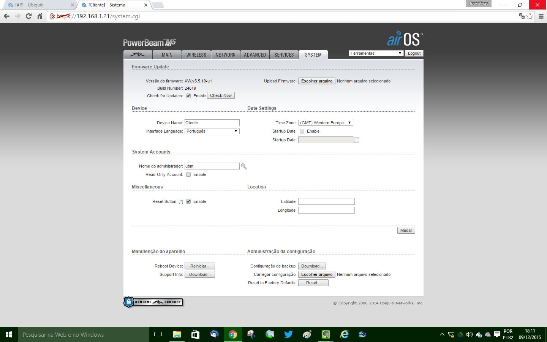Open Task View on taskbar
The height and width of the screenshot is (342, 547).
[158, 334]
